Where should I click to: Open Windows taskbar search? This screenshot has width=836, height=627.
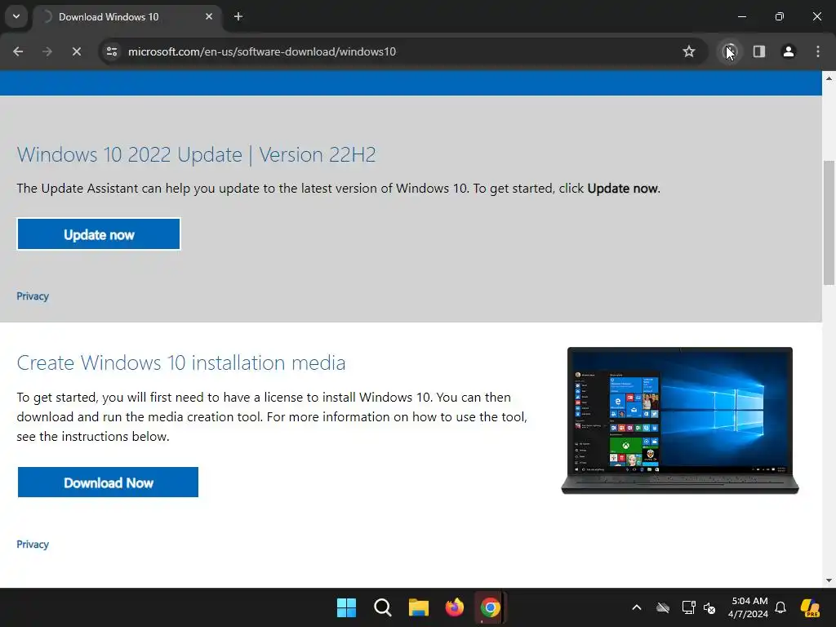click(383, 607)
